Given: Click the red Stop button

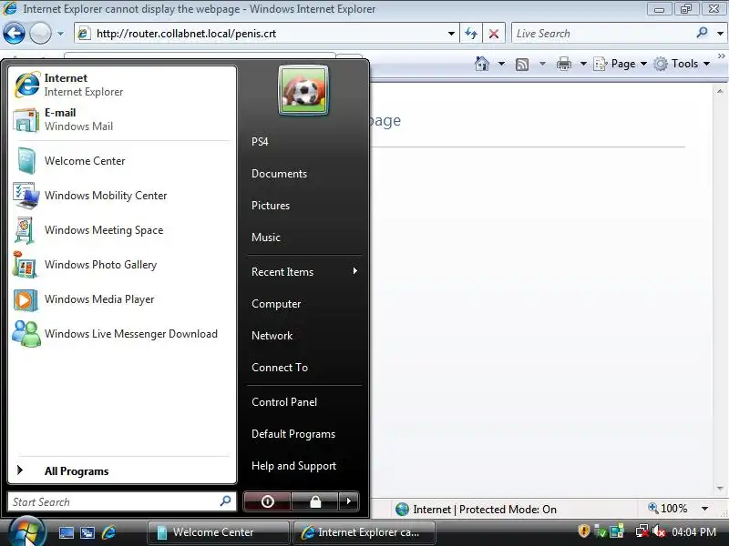Looking at the screenshot, I should click(494, 34).
